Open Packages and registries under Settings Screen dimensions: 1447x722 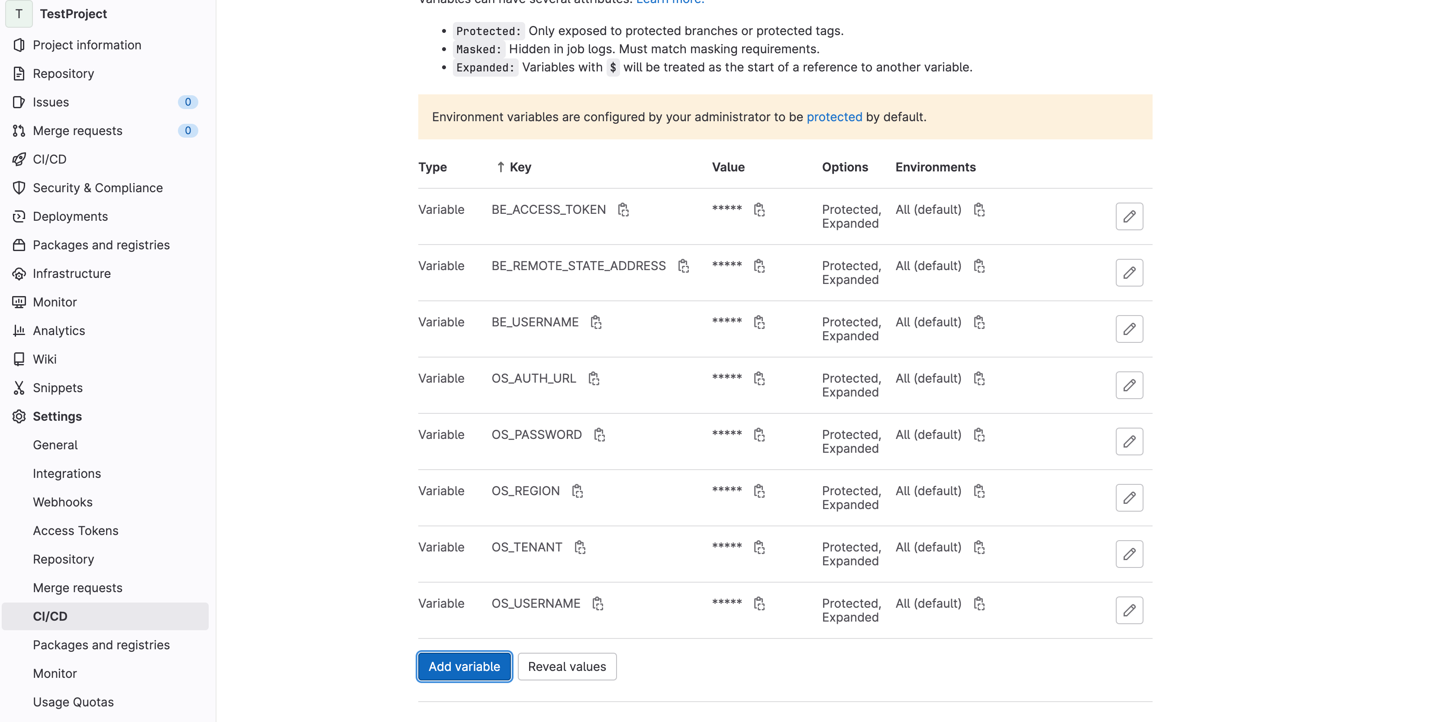click(101, 645)
